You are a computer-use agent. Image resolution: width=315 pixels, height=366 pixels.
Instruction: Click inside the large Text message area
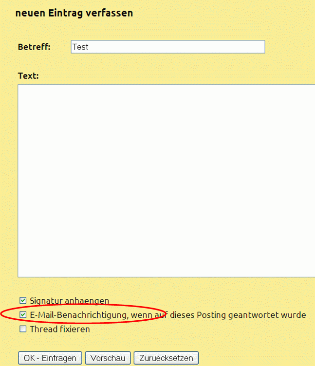click(166, 180)
